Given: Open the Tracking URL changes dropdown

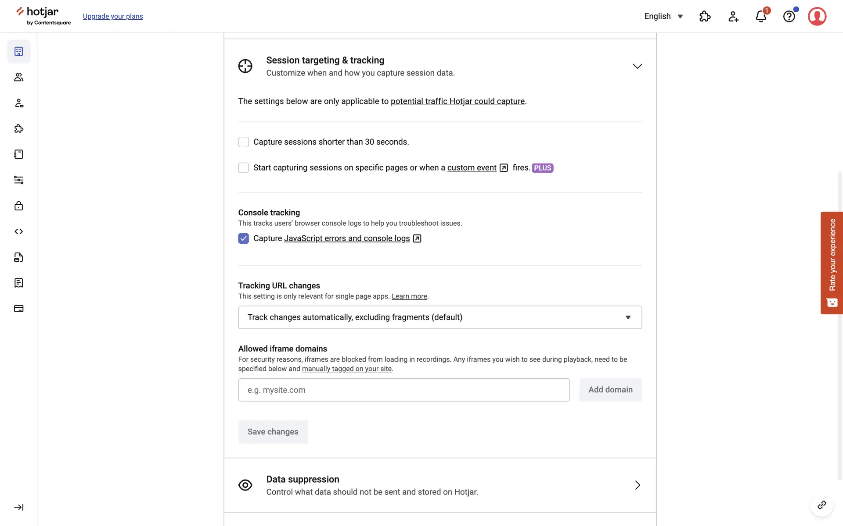Looking at the screenshot, I should point(440,317).
